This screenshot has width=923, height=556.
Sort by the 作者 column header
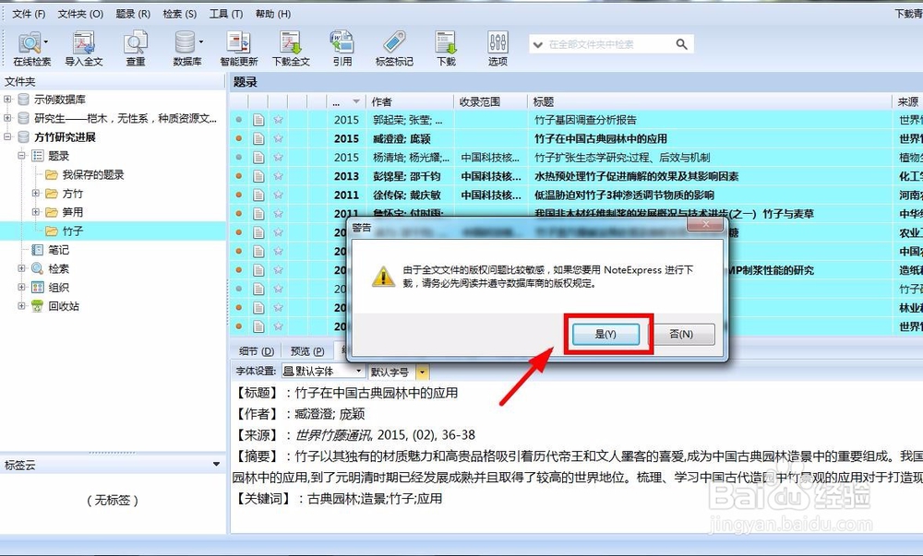(410, 101)
